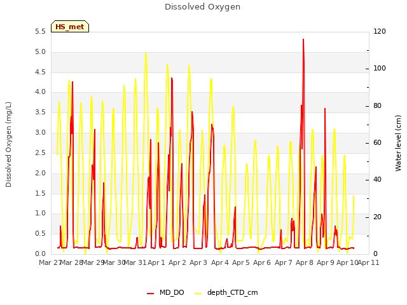This screenshot has width=407, height=305.
Task: Click the MD_DO peak on Apr 8
Action: (x=303, y=39)
